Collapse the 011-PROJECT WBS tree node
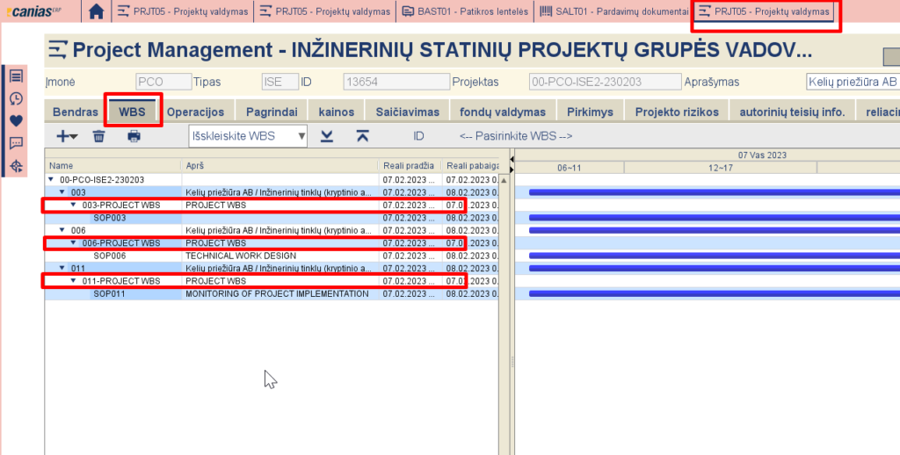Viewport: 900px width, 455px height. 74,281
